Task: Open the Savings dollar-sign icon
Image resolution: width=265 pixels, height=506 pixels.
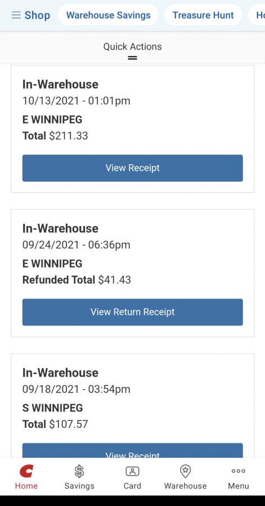Action: tap(79, 471)
